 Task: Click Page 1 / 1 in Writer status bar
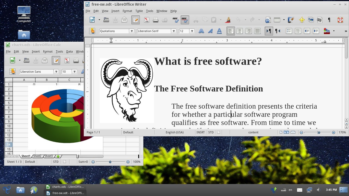click(93, 132)
